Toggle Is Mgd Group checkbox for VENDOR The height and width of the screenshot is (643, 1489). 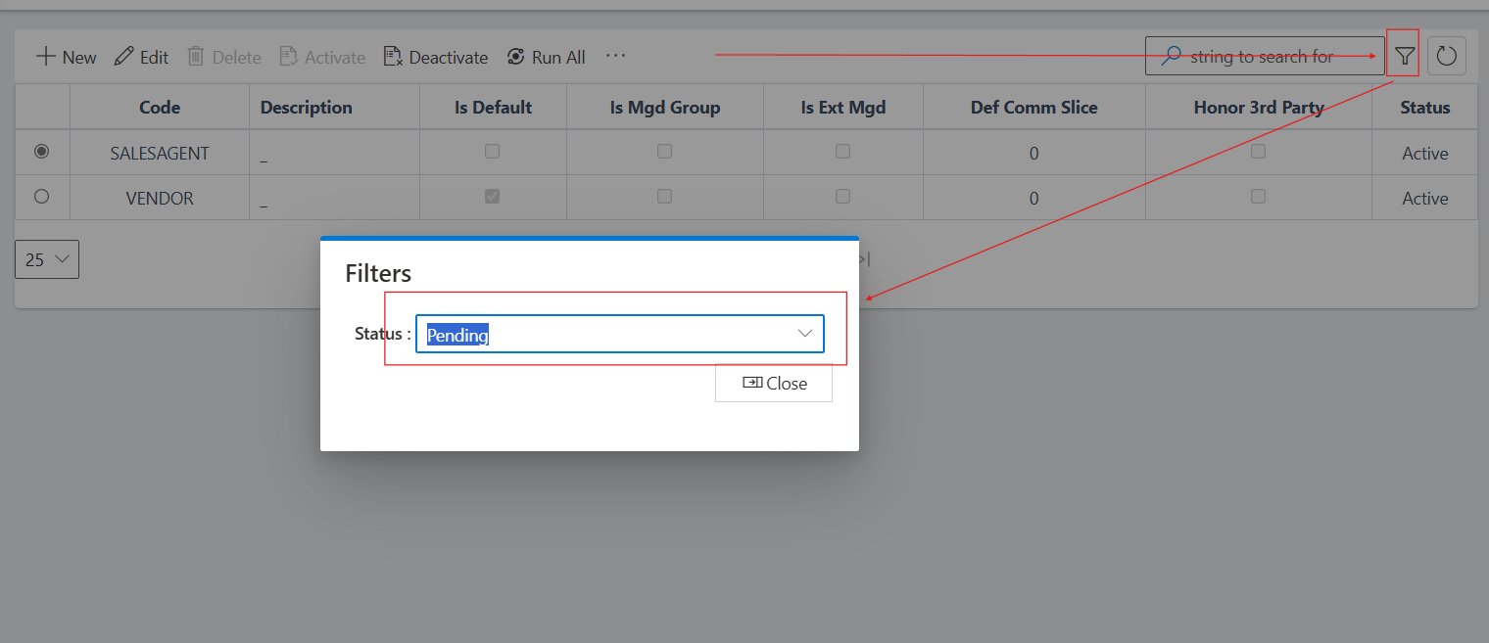pyautogui.click(x=665, y=197)
